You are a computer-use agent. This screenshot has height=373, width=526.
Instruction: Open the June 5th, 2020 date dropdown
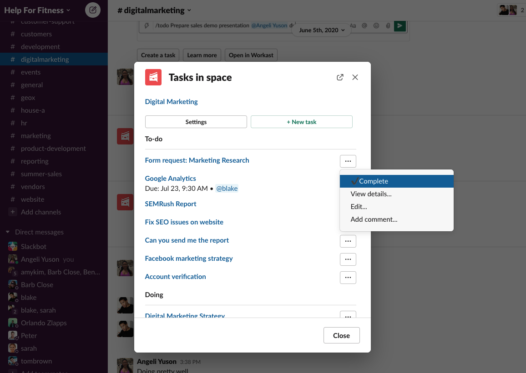(x=321, y=30)
